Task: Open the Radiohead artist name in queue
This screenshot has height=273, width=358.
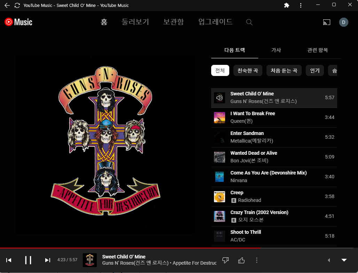Action: click(249, 201)
